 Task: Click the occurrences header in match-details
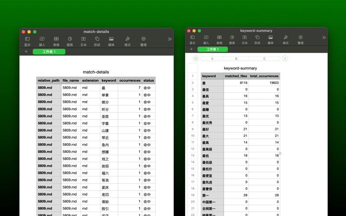[x=130, y=80]
